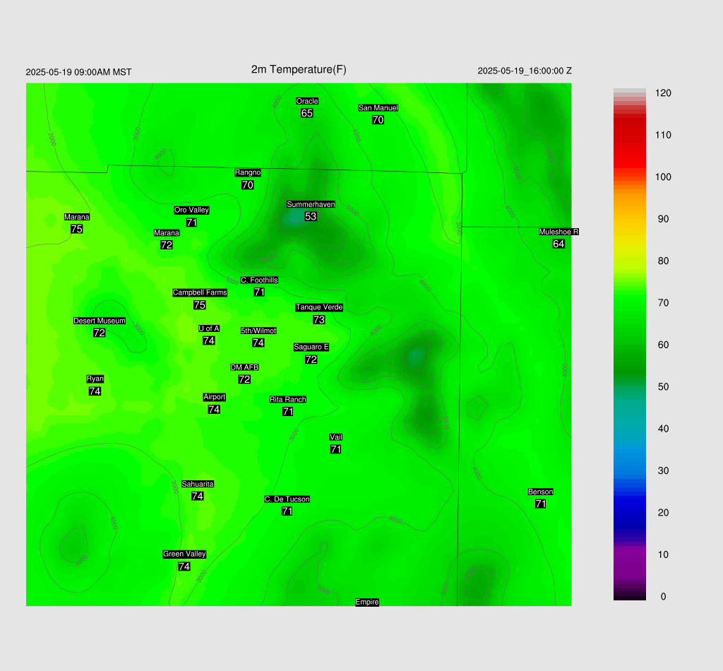This screenshot has height=671, width=723.
Task: Select the Summerhaven reading of 53
Action: (x=311, y=216)
